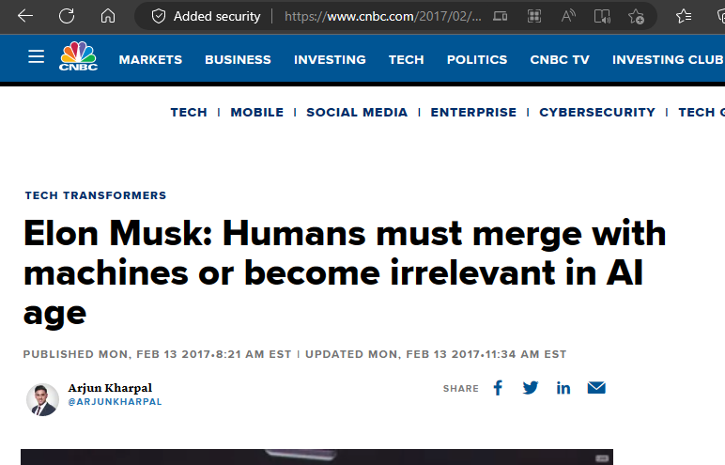Select the Cybersecurity subsection tab
Viewport: 725px width, 465px height.
(597, 112)
